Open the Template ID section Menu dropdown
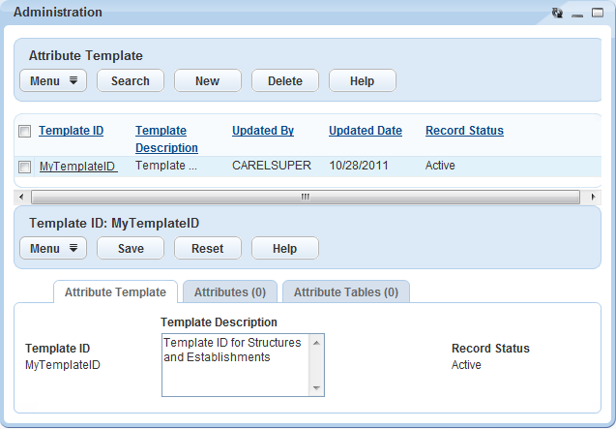616x429 pixels. tap(53, 249)
